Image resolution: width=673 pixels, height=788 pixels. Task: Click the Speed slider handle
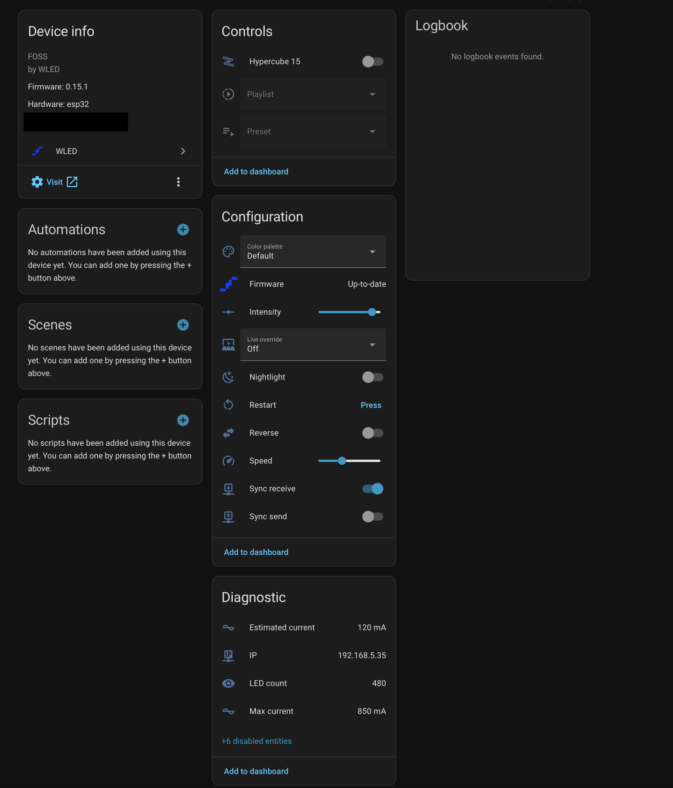click(342, 461)
